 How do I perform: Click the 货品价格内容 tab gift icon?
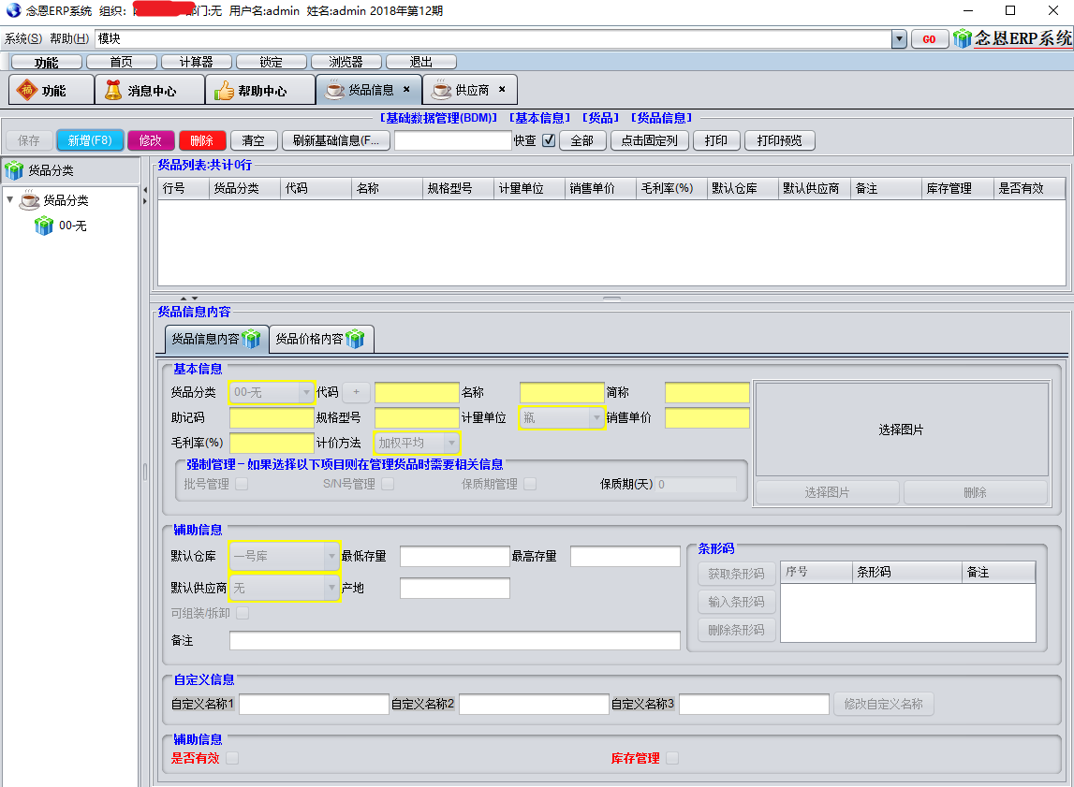click(355, 339)
